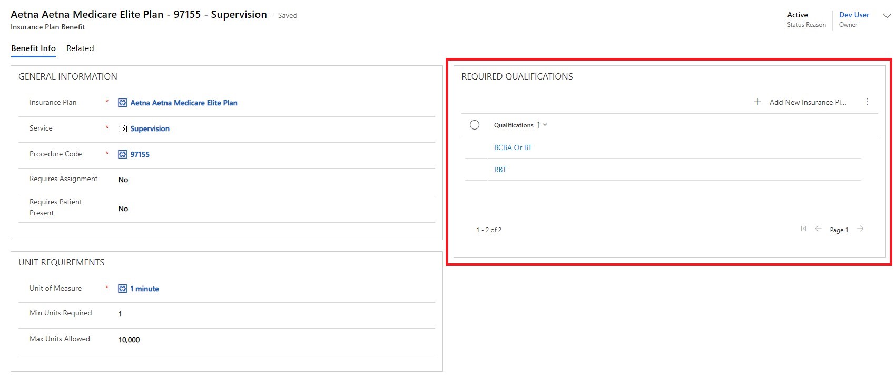Click the Requires Patient Present No value
The height and width of the screenshot is (376, 896).
[123, 209]
